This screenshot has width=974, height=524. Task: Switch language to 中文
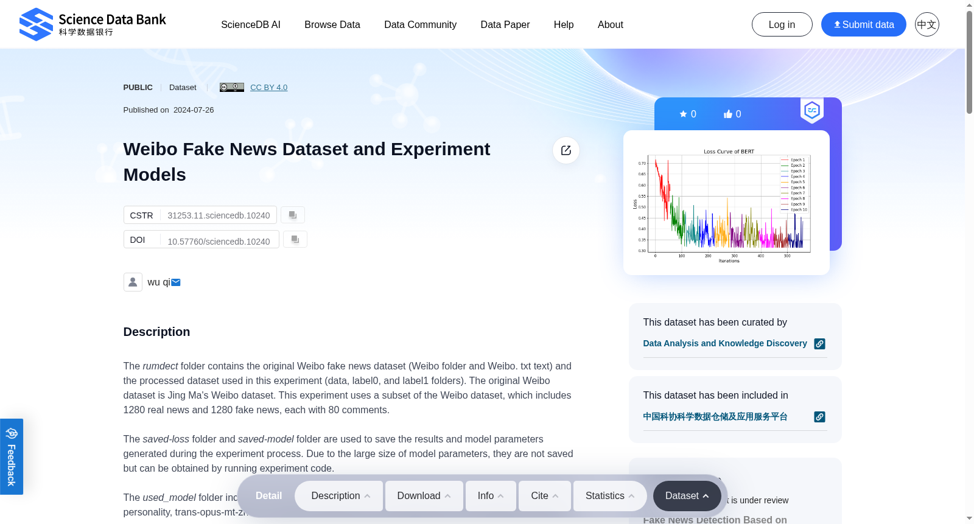pos(927,24)
